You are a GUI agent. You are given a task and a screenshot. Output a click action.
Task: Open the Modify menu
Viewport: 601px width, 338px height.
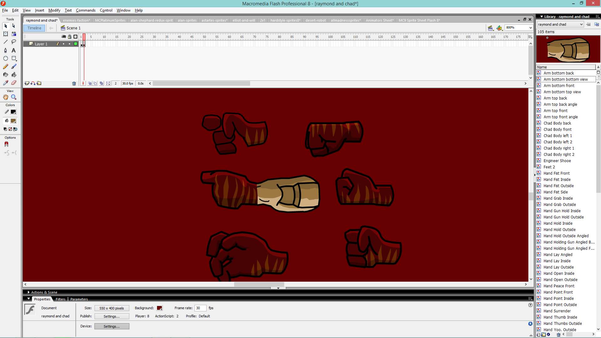[54, 10]
